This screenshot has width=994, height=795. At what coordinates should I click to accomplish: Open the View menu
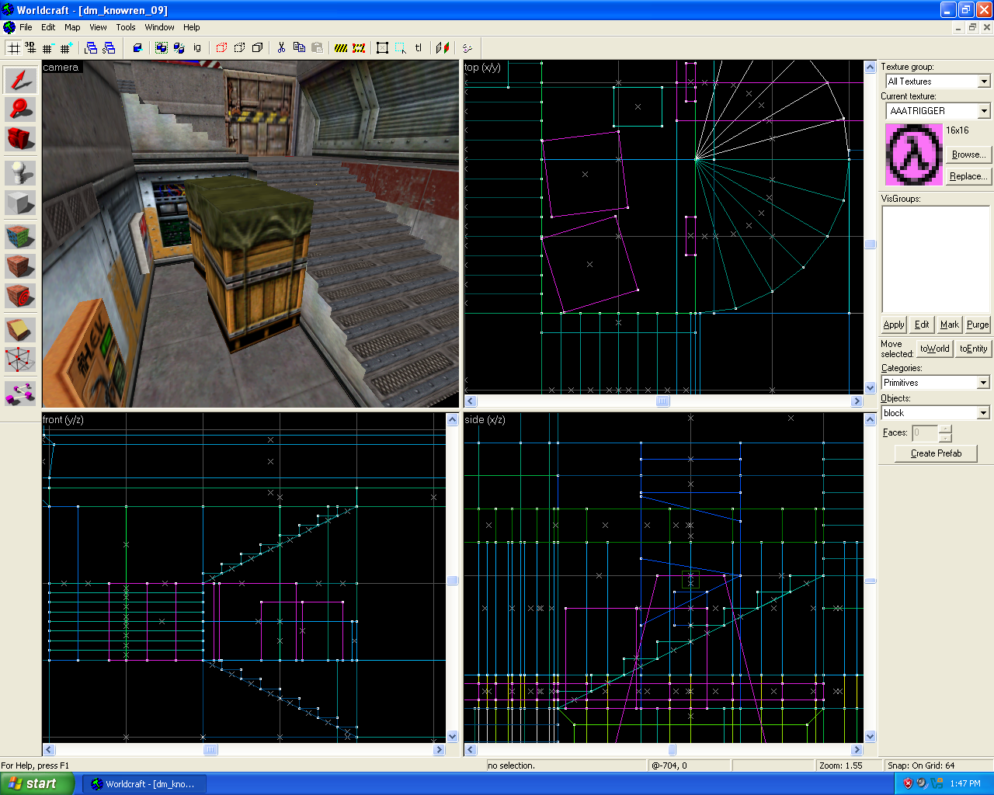click(98, 27)
